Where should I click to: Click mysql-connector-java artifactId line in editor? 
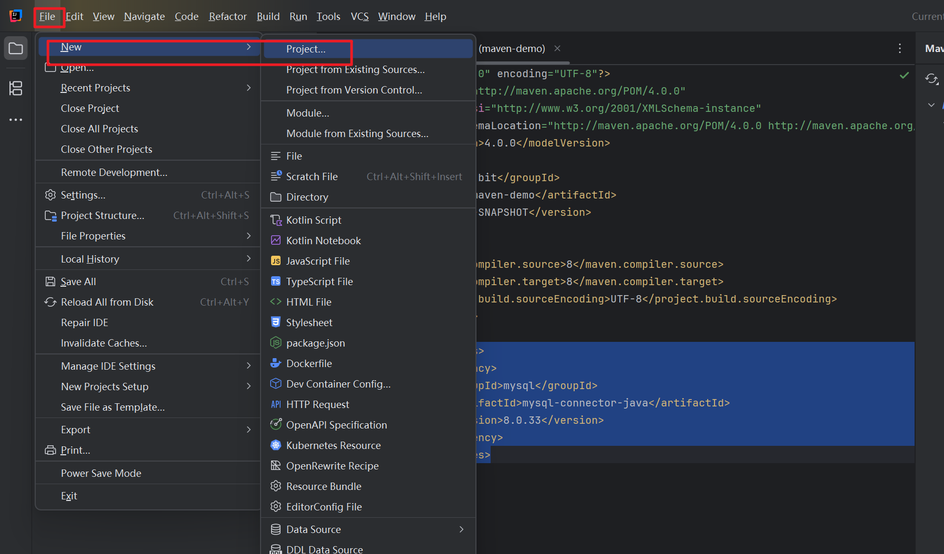click(603, 403)
